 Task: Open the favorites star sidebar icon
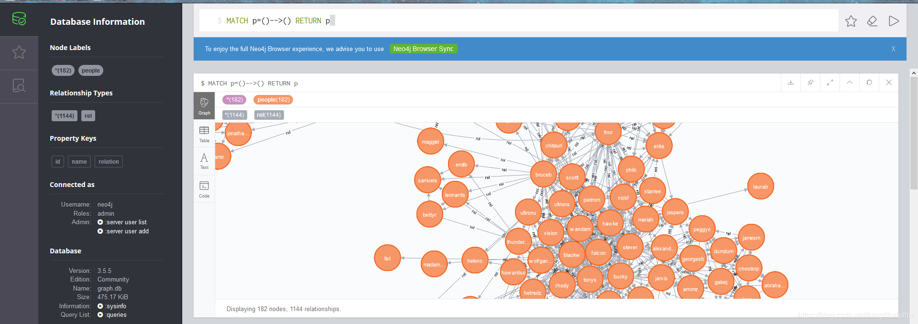pyautogui.click(x=19, y=52)
